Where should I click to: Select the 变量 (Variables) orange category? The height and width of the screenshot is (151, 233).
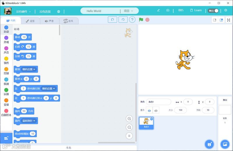(x=6, y=102)
